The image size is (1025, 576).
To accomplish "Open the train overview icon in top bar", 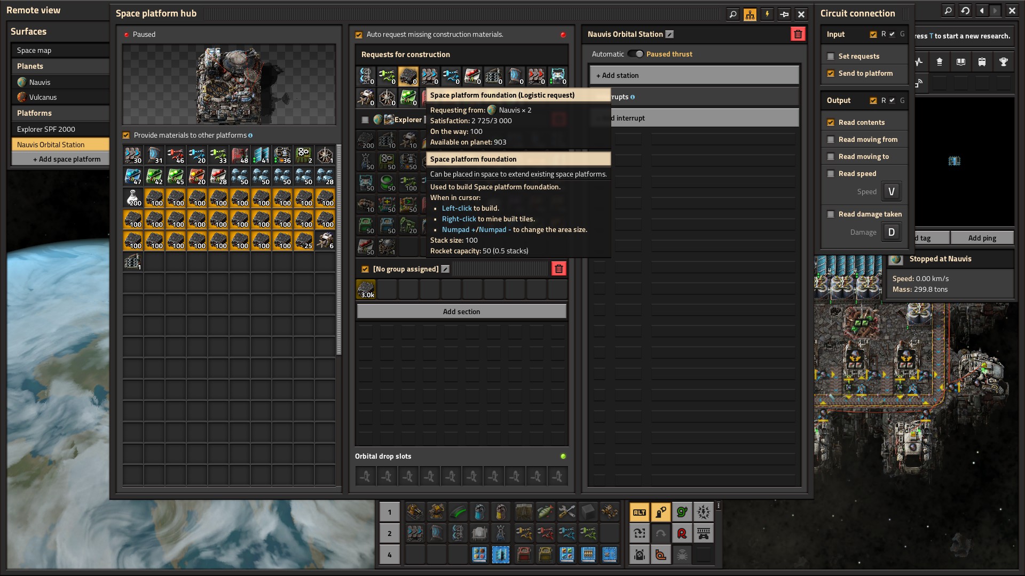I will 982,62.
